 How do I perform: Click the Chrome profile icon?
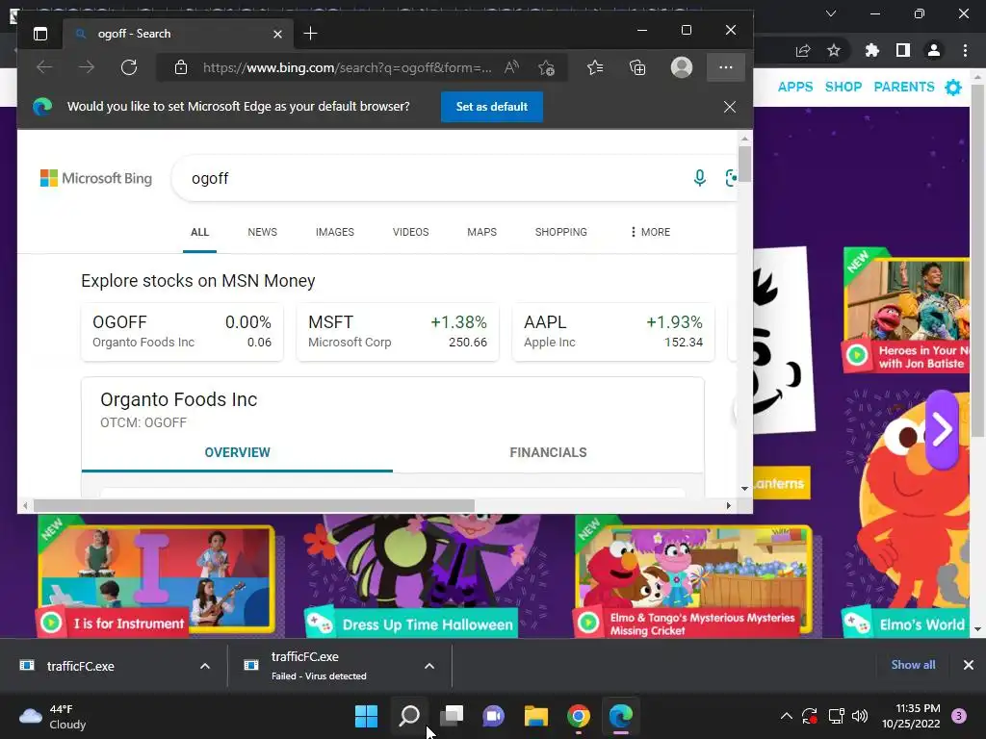tap(934, 50)
